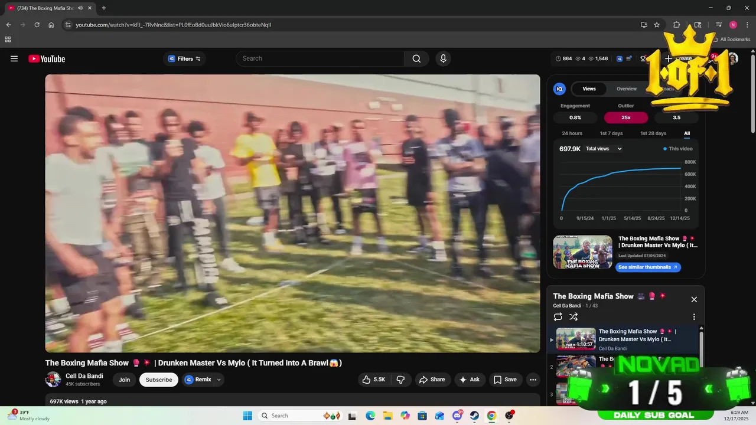The height and width of the screenshot is (425, 756).
Task: Expand the Remix dropdown chevron
Action: [x=219, y=380]
